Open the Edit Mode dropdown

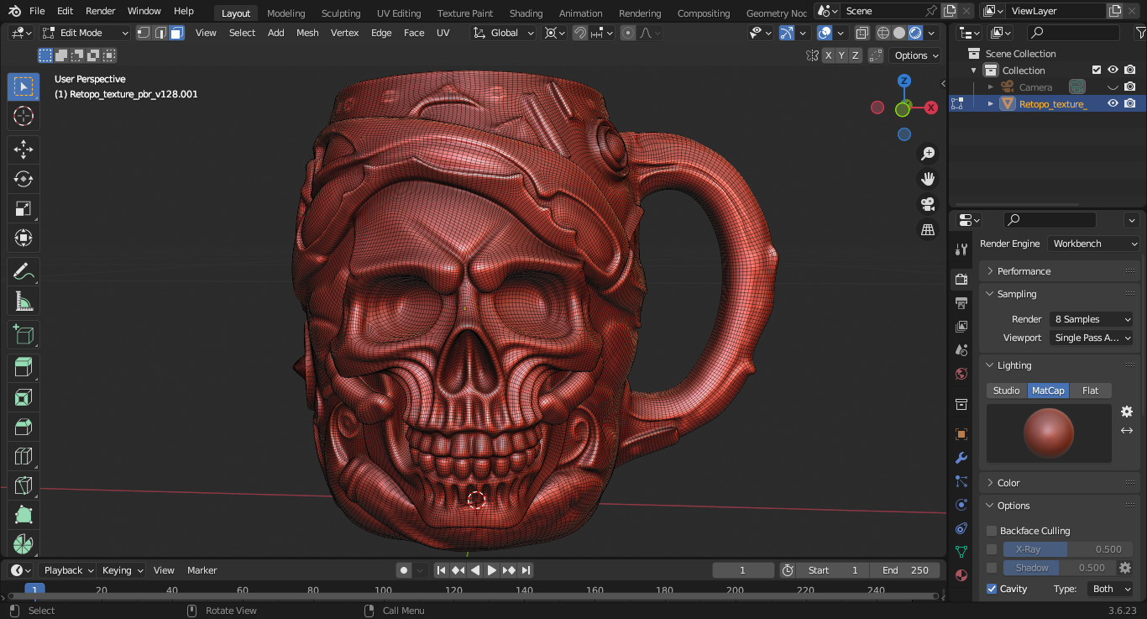point(86,33)
